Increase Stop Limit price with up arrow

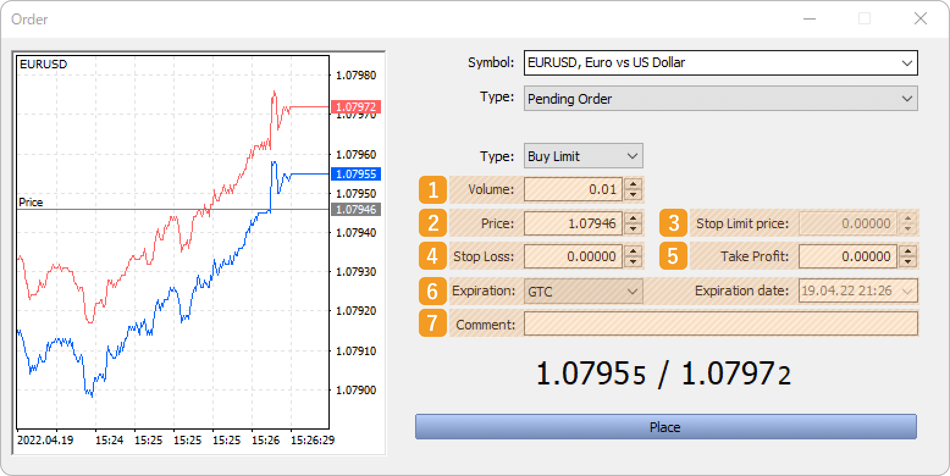click(x=908, y=218)
